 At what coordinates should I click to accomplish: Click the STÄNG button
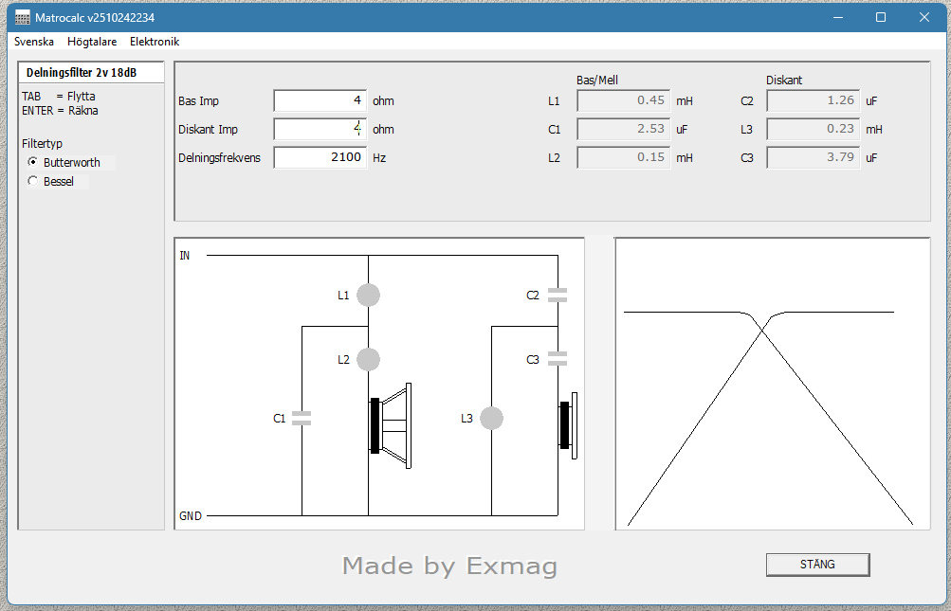[x=816, y=564]
